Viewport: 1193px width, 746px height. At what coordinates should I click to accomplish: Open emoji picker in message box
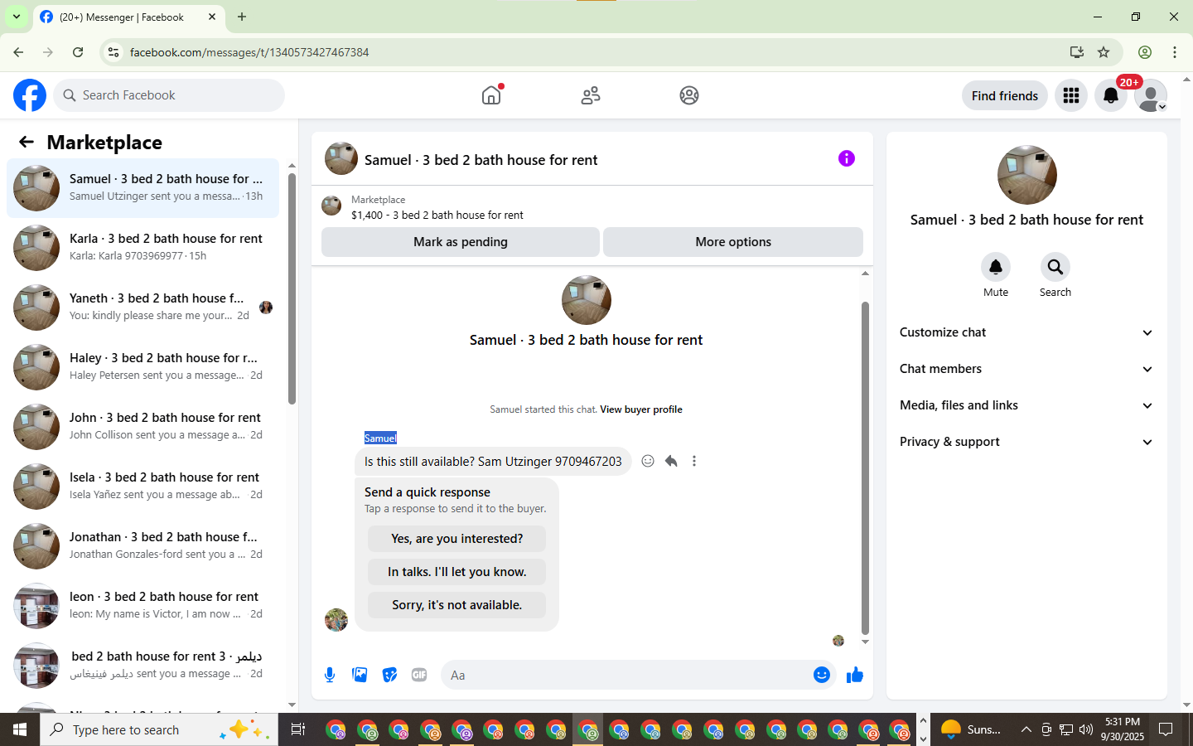(822, 675)
